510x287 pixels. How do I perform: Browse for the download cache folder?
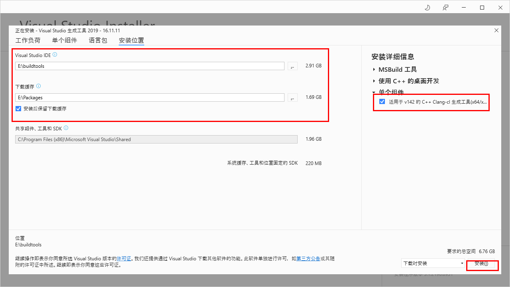(292, 97)
